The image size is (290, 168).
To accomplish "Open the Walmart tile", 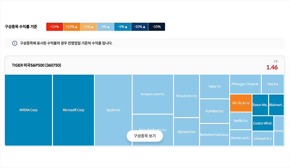I will coord(276,105).
